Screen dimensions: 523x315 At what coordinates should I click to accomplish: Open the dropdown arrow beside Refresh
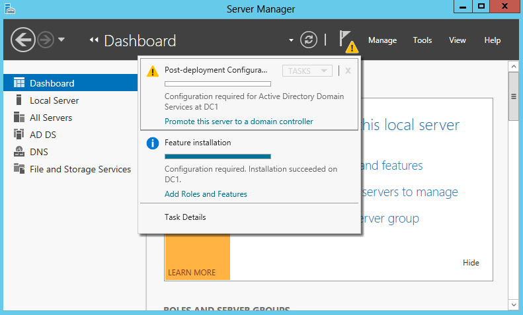click(291, 40)
